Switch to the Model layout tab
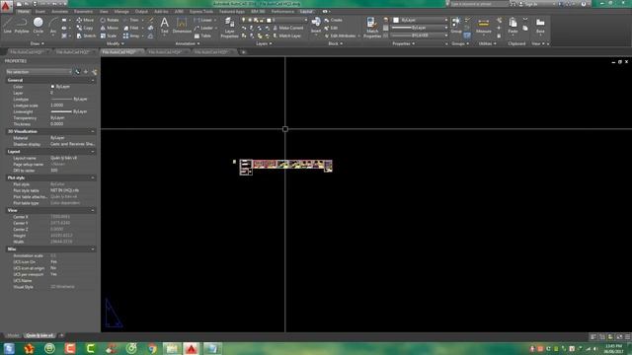This screenshot has width=632, height=355. 13,335
